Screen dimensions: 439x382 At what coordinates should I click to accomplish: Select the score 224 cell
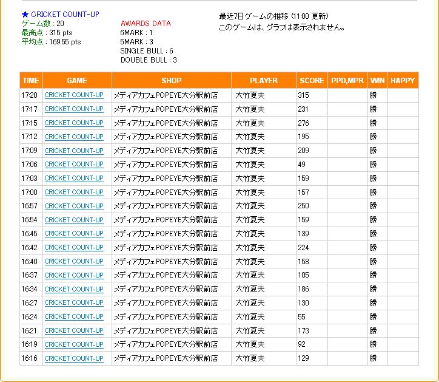(312, 247)
